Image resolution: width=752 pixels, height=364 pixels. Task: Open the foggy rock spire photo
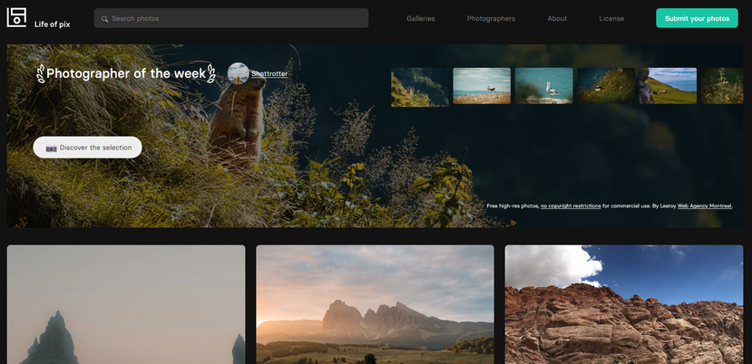[126, 304]
